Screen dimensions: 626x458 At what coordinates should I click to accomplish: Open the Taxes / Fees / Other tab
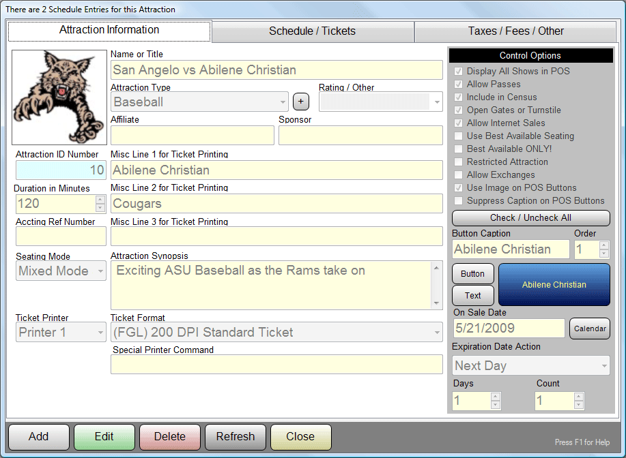515,31
